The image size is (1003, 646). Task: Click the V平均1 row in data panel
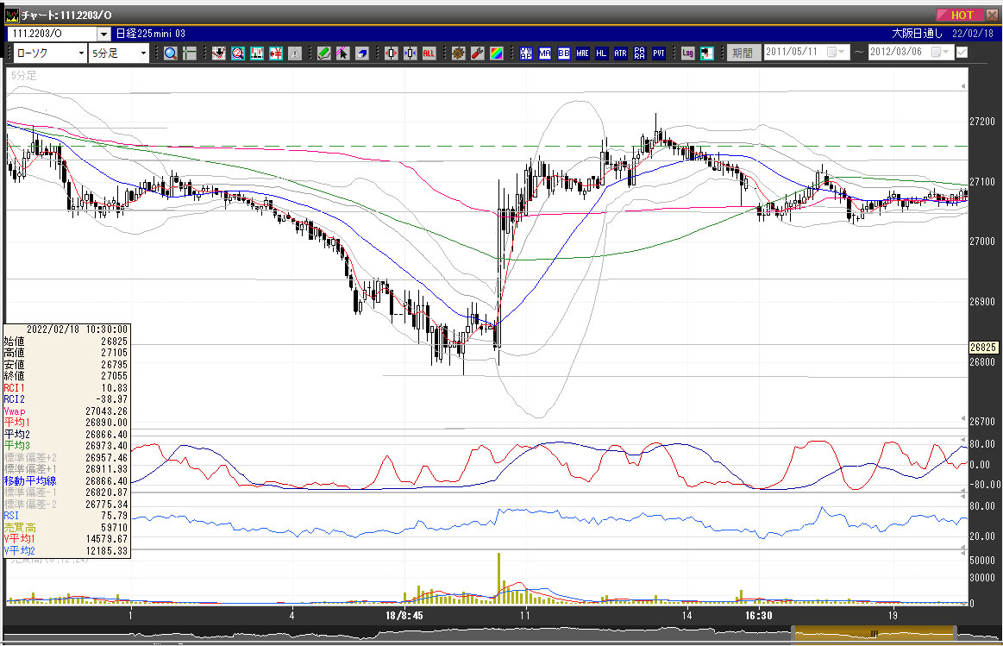(66, 539)
